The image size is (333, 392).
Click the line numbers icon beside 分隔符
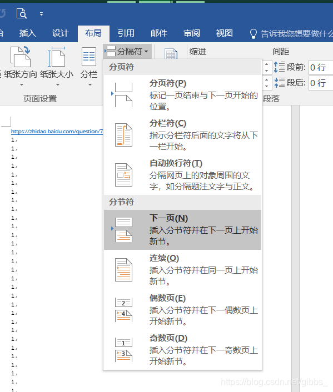(x=171, y=53)
